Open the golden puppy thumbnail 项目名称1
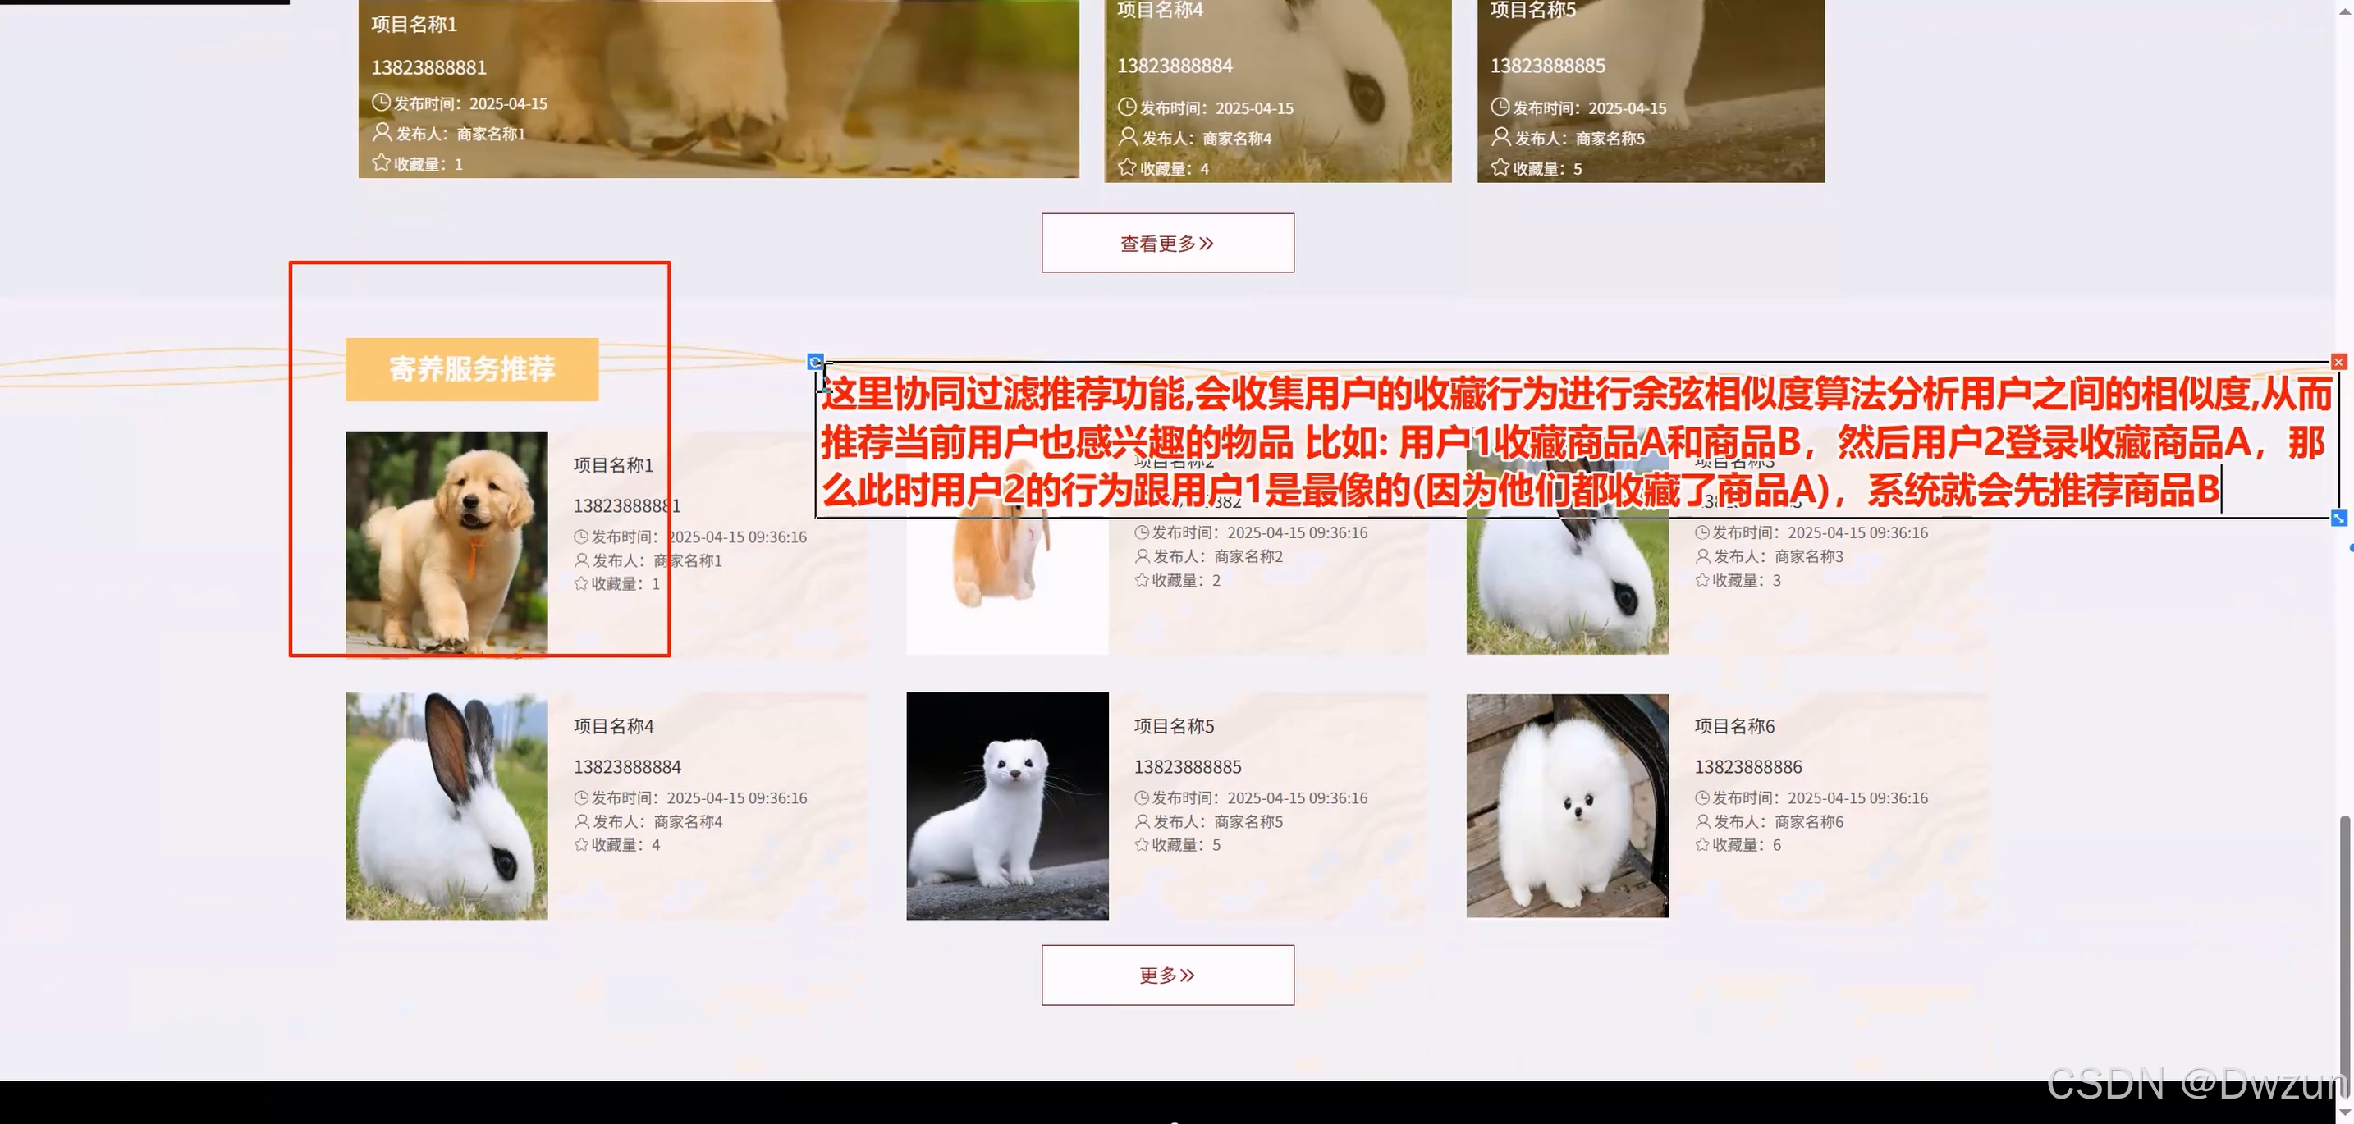Screen dimensions: 2354x1124 [x=446, y=542]
